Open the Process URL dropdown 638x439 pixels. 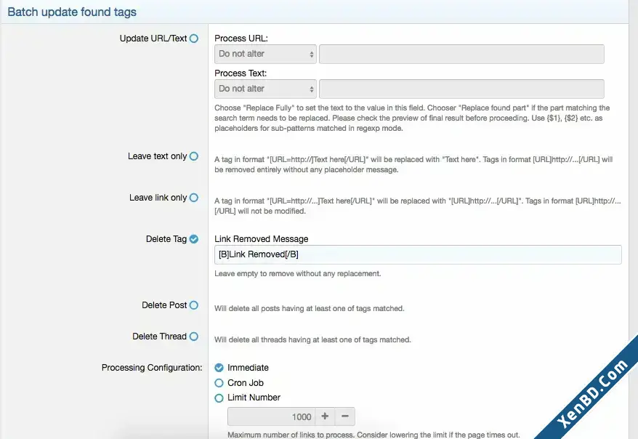[x=265, y=54]
